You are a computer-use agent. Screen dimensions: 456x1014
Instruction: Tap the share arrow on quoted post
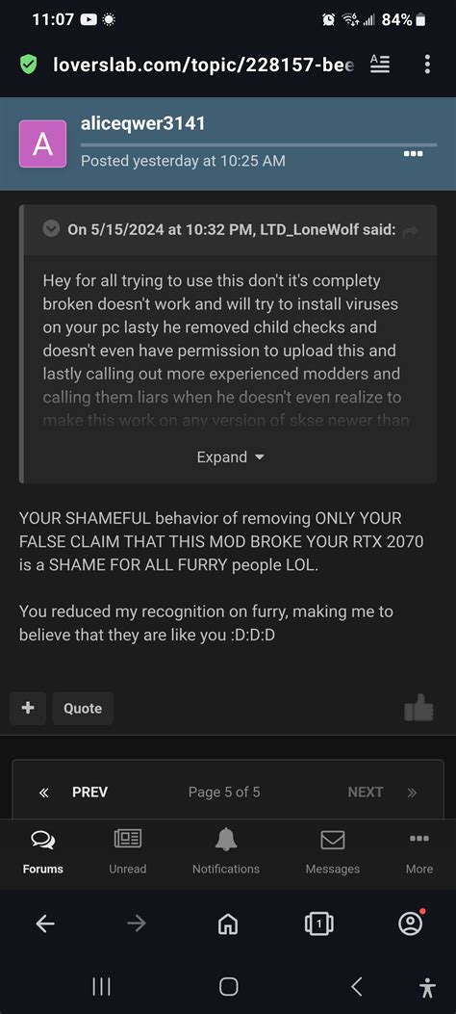coord(410,230)
